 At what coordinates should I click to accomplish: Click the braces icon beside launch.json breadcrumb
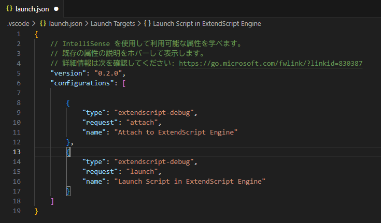click(43, 23)
